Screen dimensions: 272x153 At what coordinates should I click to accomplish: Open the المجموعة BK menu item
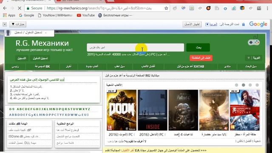coord(42,67)
